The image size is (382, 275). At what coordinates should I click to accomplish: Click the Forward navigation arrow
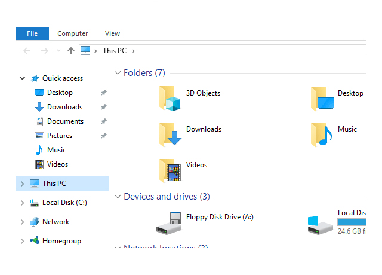pyautogui.click(x=45, y=51)
